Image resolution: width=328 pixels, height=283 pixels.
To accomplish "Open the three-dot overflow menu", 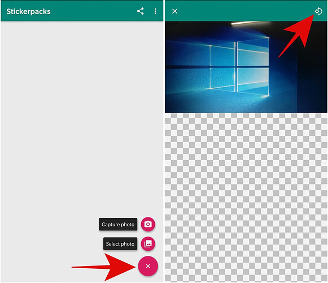I will 155,11.
